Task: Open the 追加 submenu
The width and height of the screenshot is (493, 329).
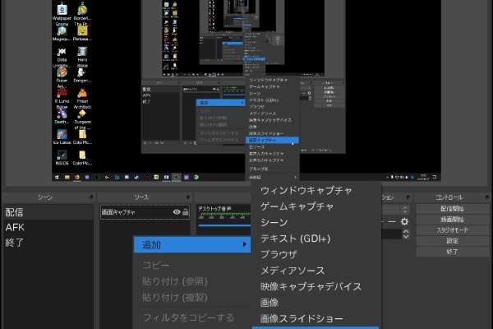Action: [192, 244]
